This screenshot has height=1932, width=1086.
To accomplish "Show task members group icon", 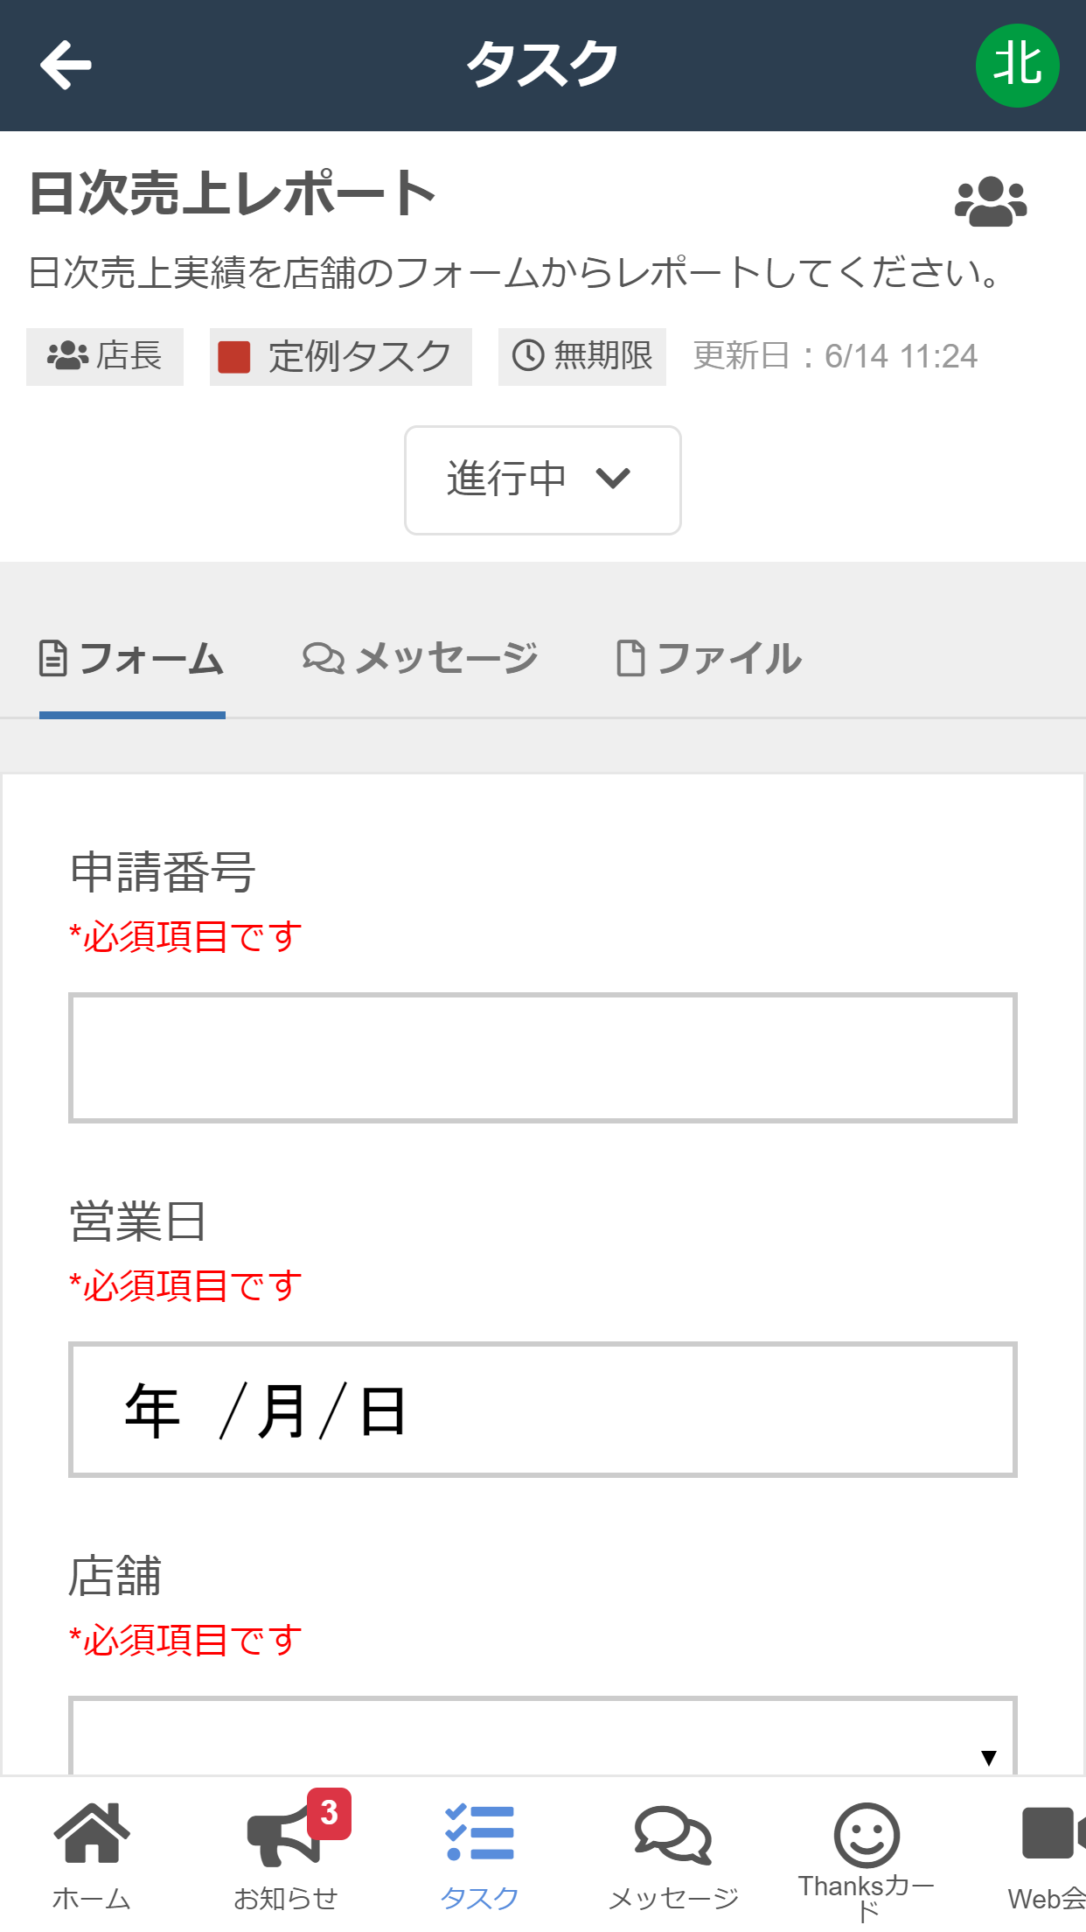I will (991, 202).
